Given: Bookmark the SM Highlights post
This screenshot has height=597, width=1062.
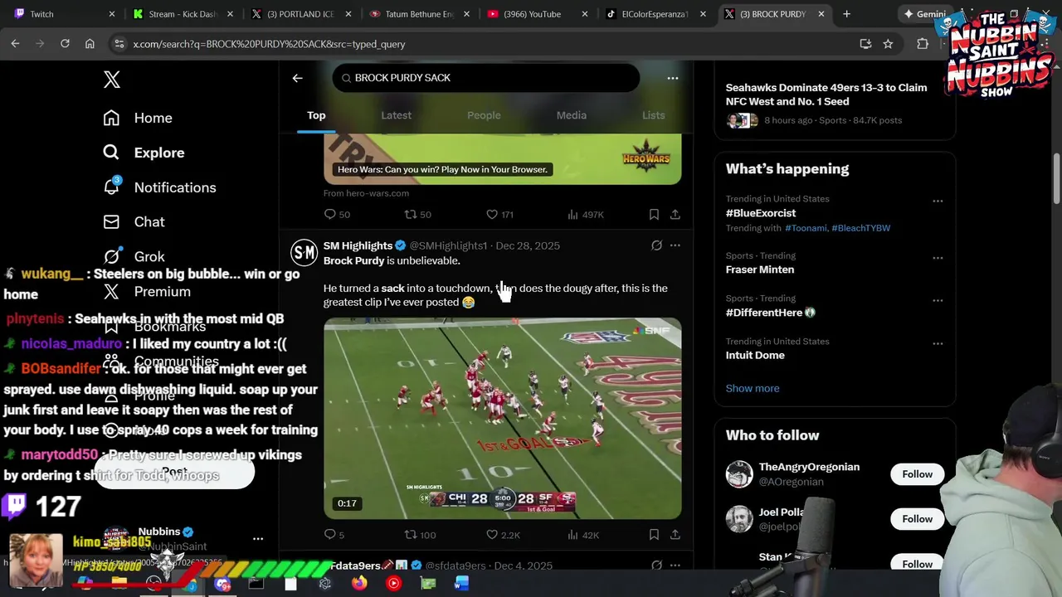Looking at the screenshot, I should [654, 535].
